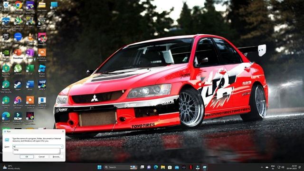Open the New folder on the desktop
Viewport: 304px width, 171px height.
click(x=42, y=6)
